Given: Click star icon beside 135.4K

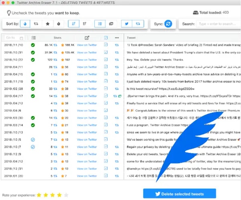Looking at the screenshot, I should 63,53.
